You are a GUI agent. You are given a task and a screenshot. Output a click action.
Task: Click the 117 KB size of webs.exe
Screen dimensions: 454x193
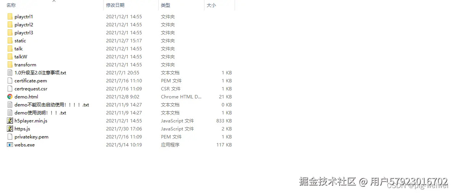224,145
